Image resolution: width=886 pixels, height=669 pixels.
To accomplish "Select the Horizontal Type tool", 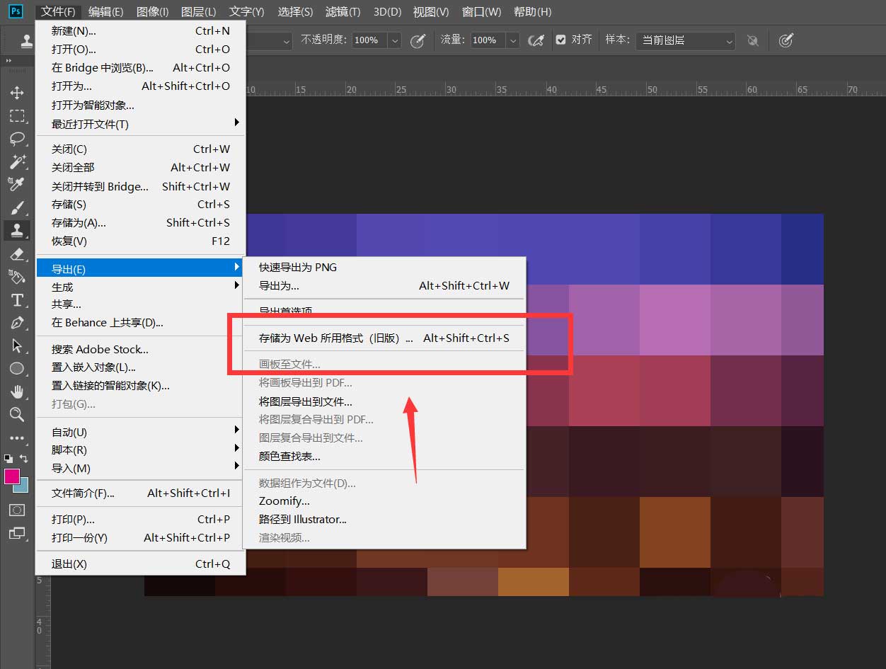I will click(x=17, y=299).
